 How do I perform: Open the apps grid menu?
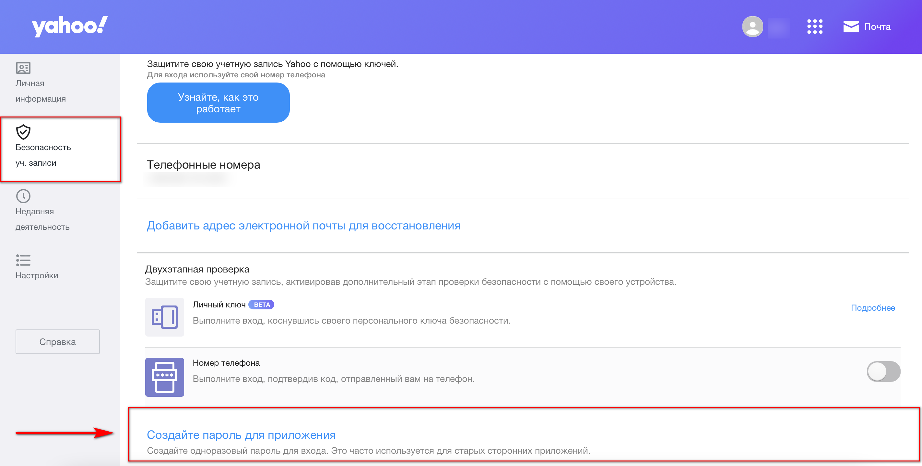point(815,27)
